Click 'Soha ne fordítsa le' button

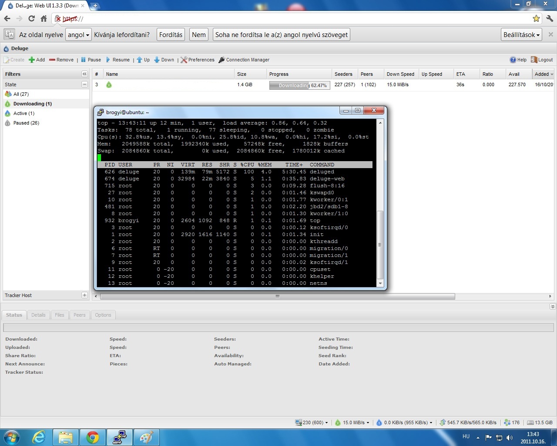282,35
